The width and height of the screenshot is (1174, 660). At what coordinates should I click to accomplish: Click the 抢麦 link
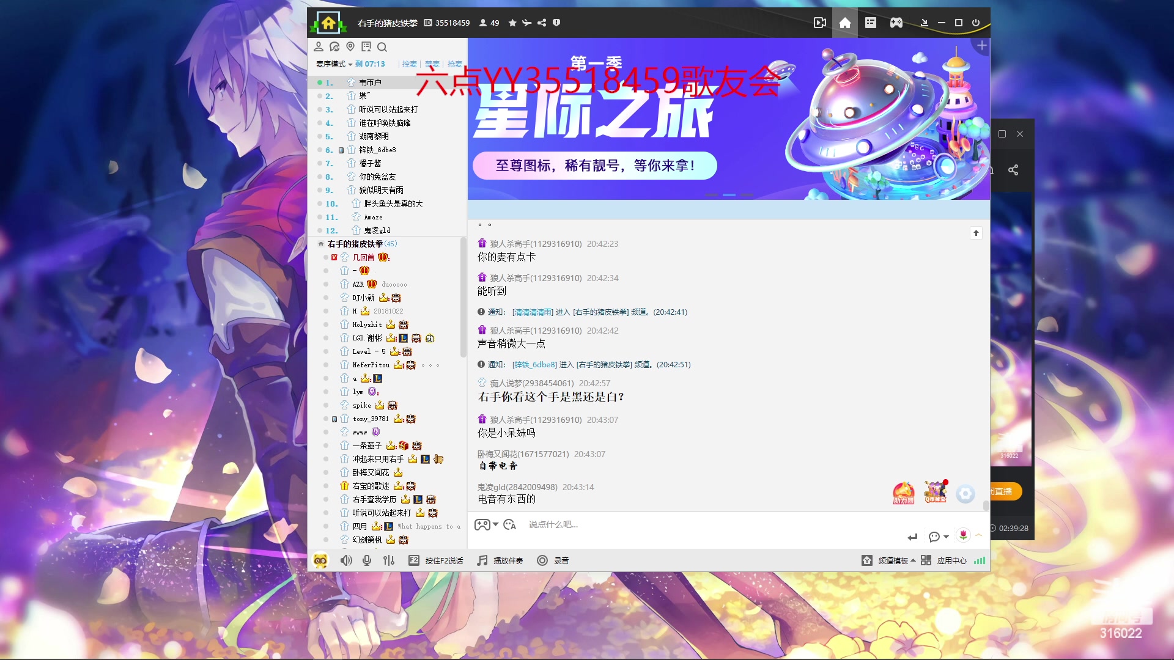(454, 64)
